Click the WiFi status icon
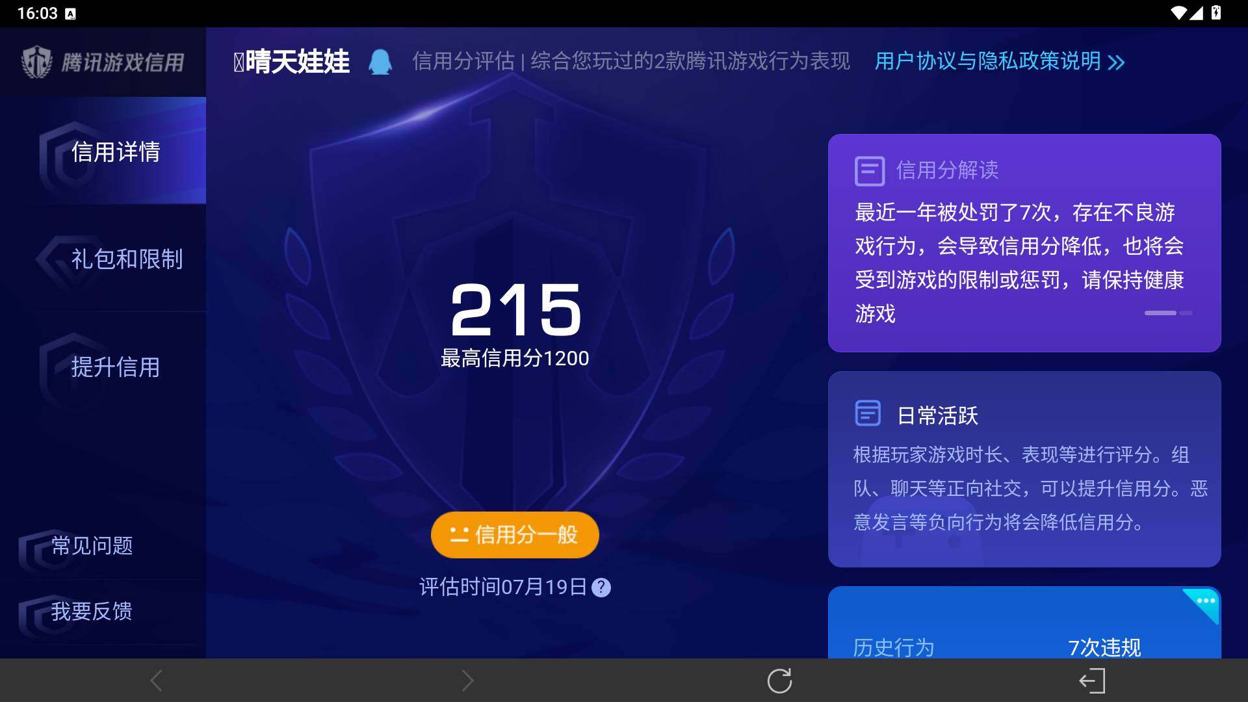This screenshot has width=1248, height=702. pos(1178,13)
